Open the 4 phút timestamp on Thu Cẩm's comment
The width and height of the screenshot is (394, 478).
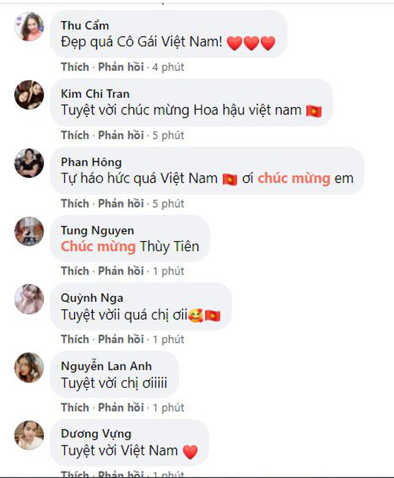(168, 67)
